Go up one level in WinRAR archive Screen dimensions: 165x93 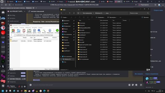click(11, 35)
